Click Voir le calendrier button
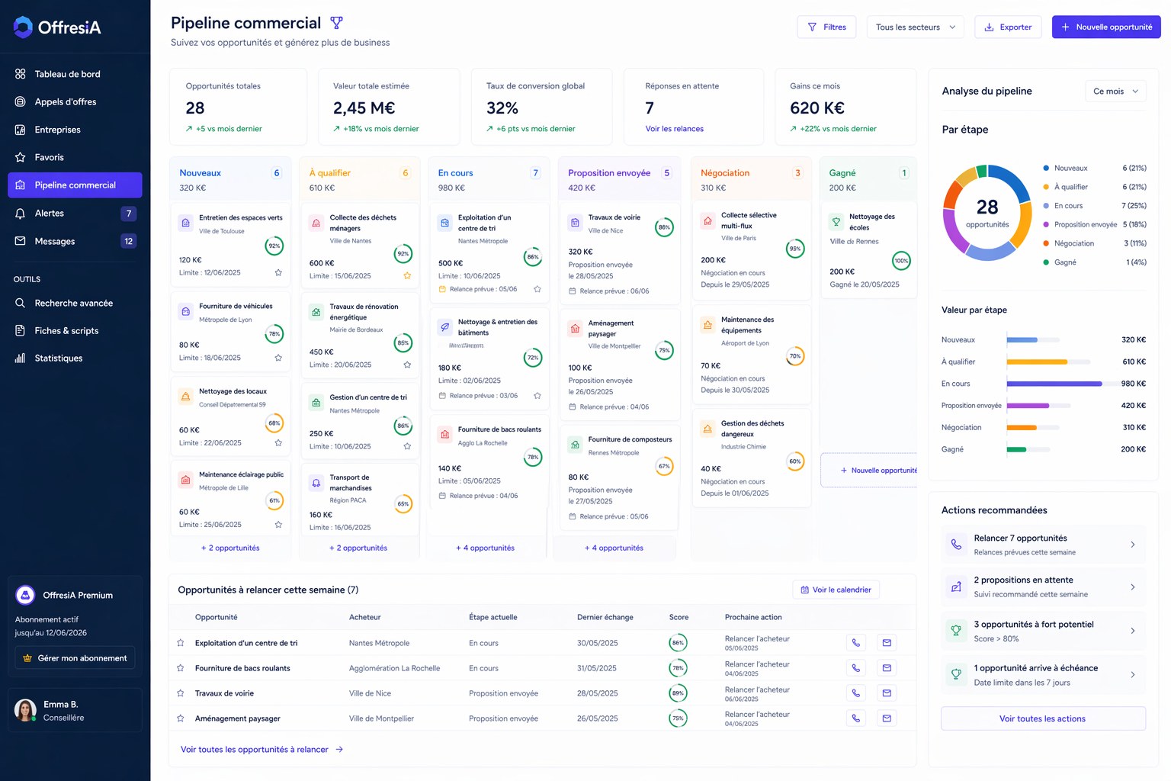This screenshot has height=781, width=1171. (836, 590)
